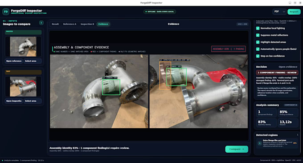This screenshot has width=303, height=163.
Task: Select the master reference thumbnail
Action: pyautogui.click(x=23, y=47)
